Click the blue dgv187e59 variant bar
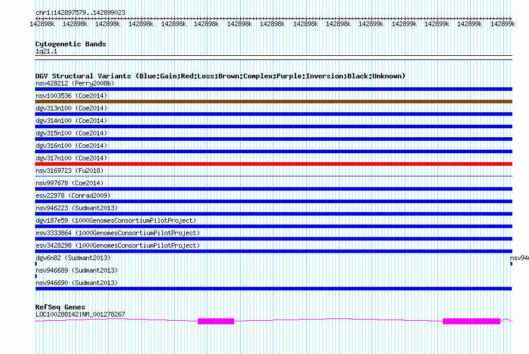Screen dimensions: 529x354 [x=273, y=226]
